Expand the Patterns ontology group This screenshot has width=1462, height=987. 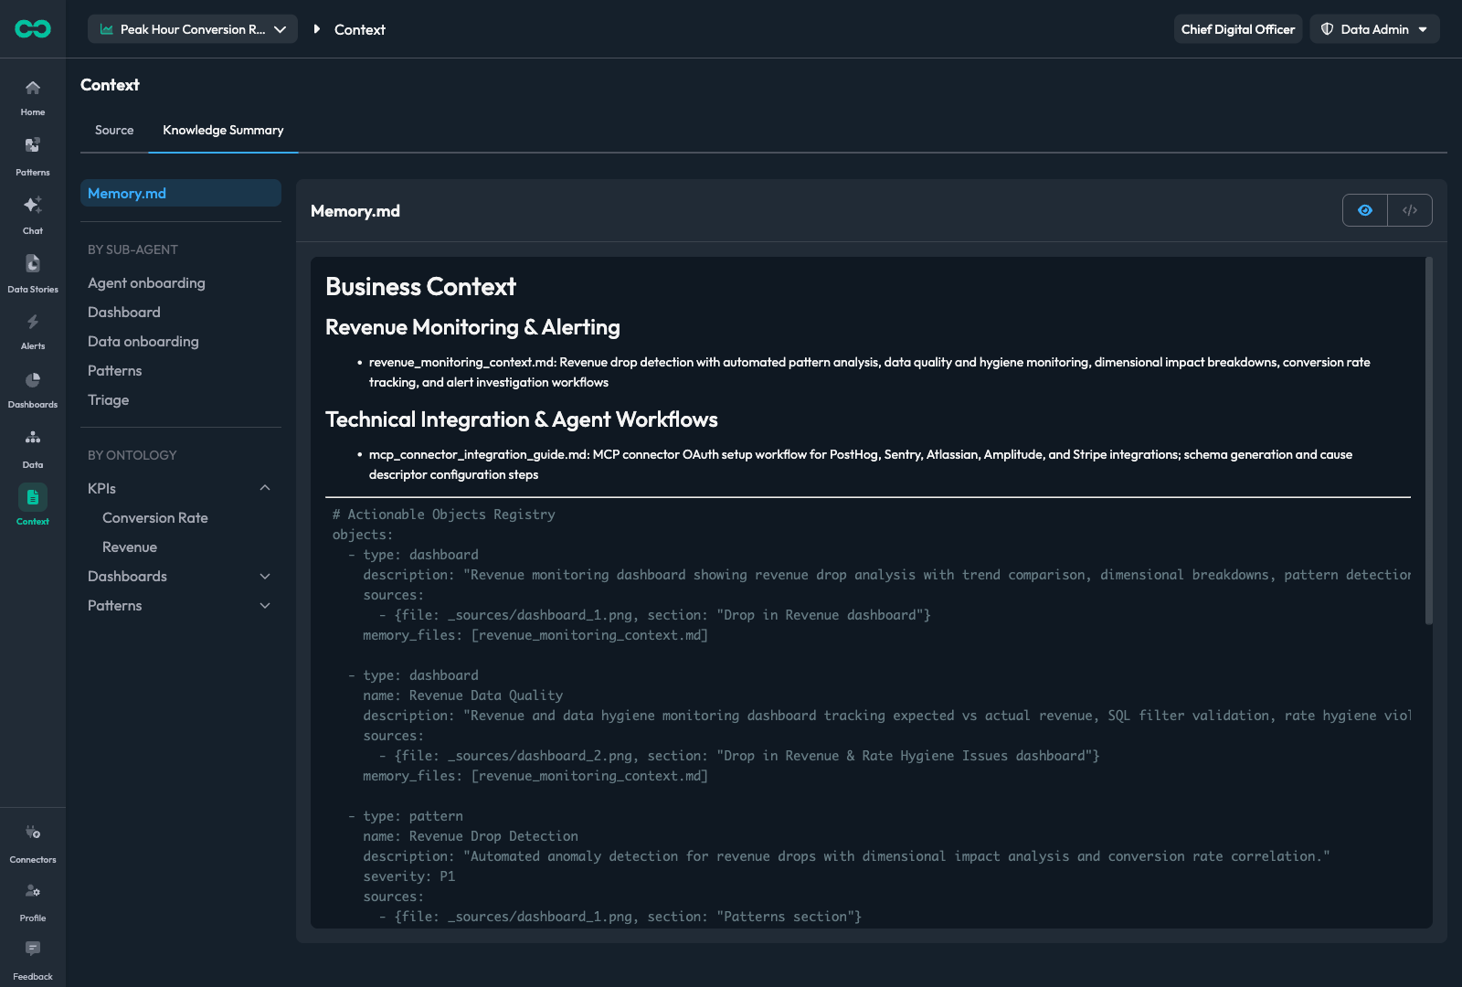265,606
